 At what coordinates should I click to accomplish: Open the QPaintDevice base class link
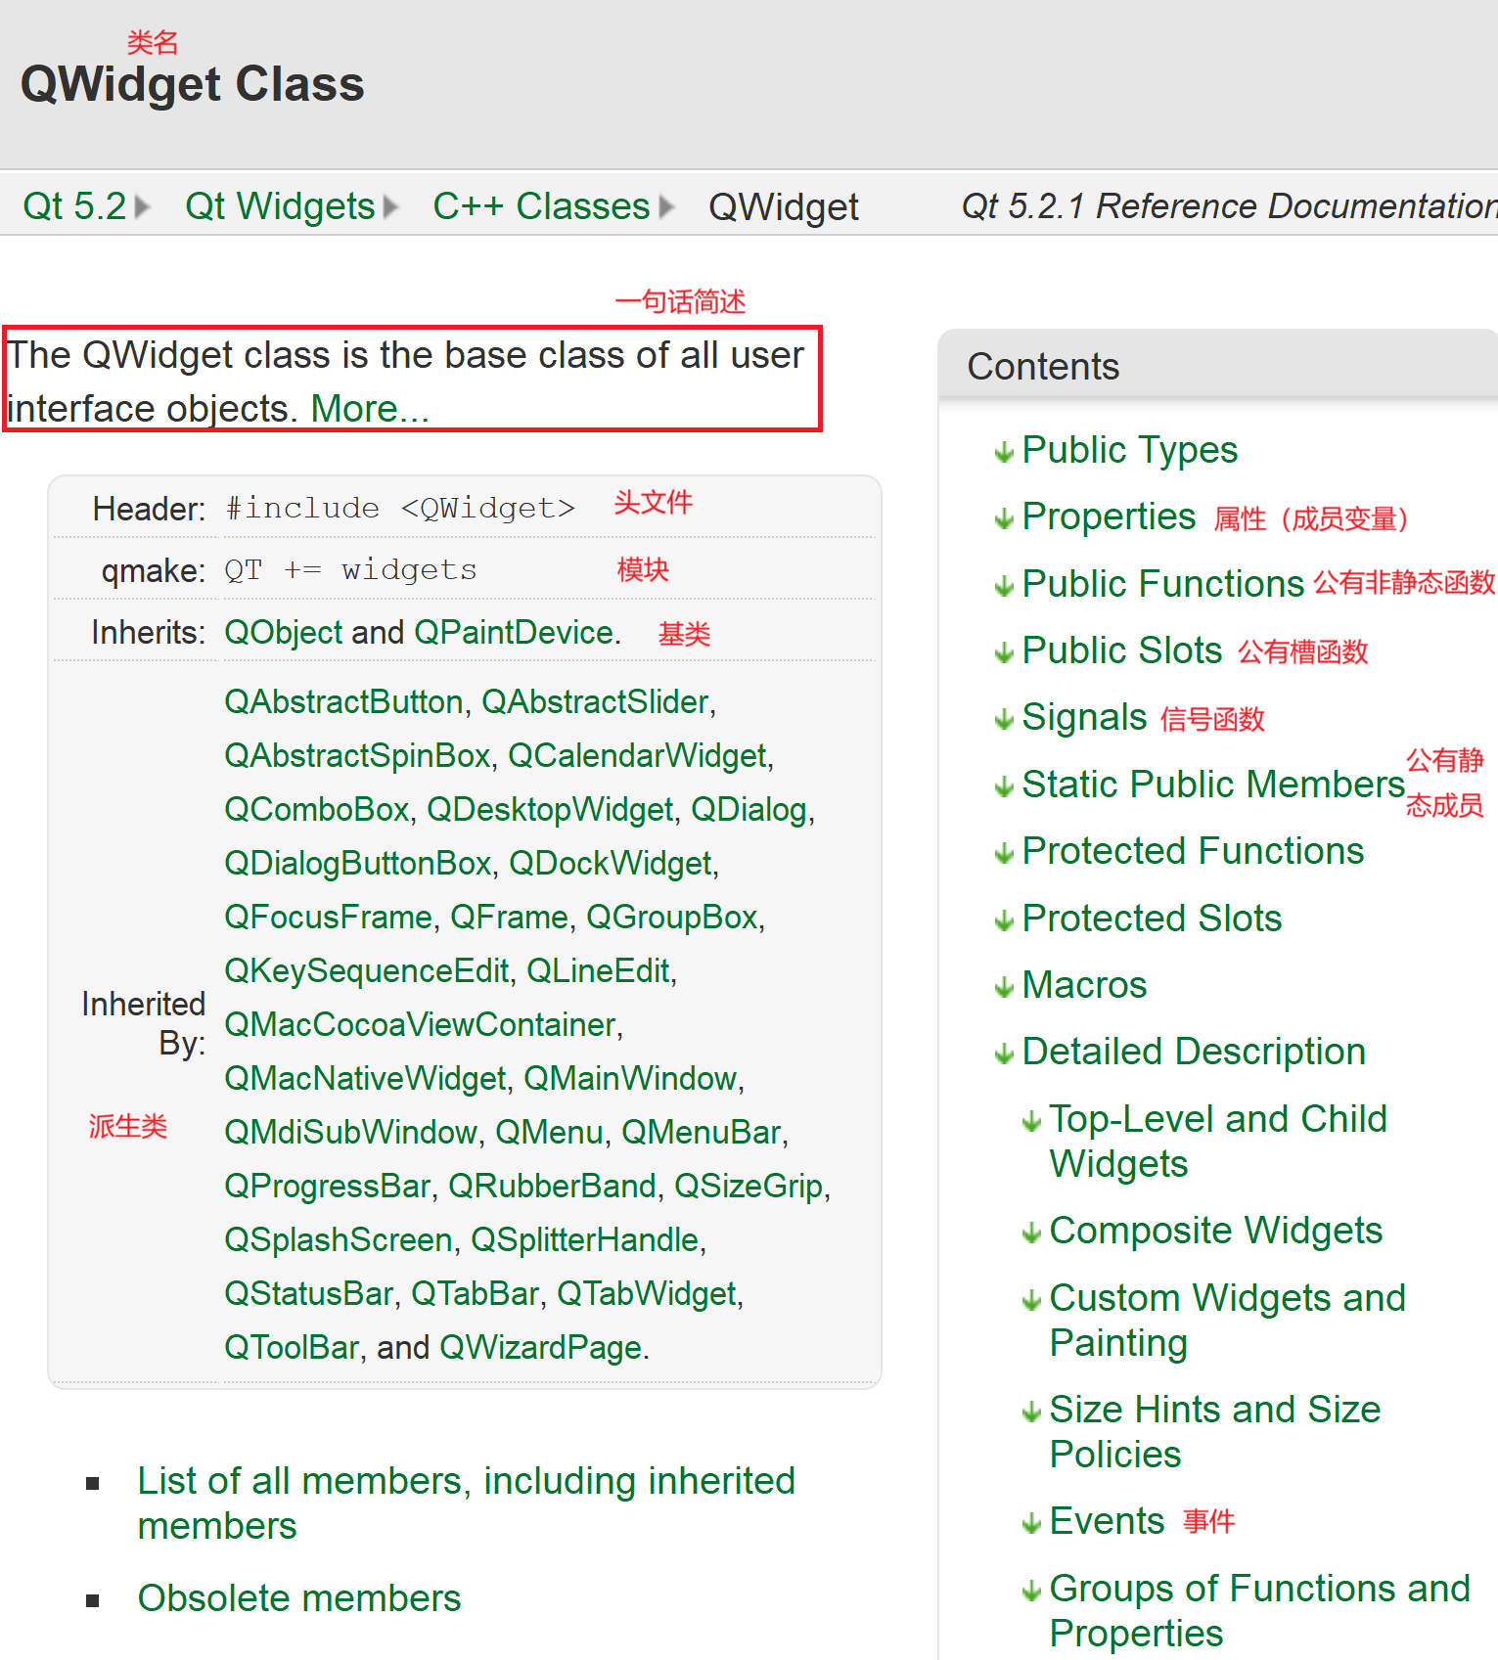(514, 633)
